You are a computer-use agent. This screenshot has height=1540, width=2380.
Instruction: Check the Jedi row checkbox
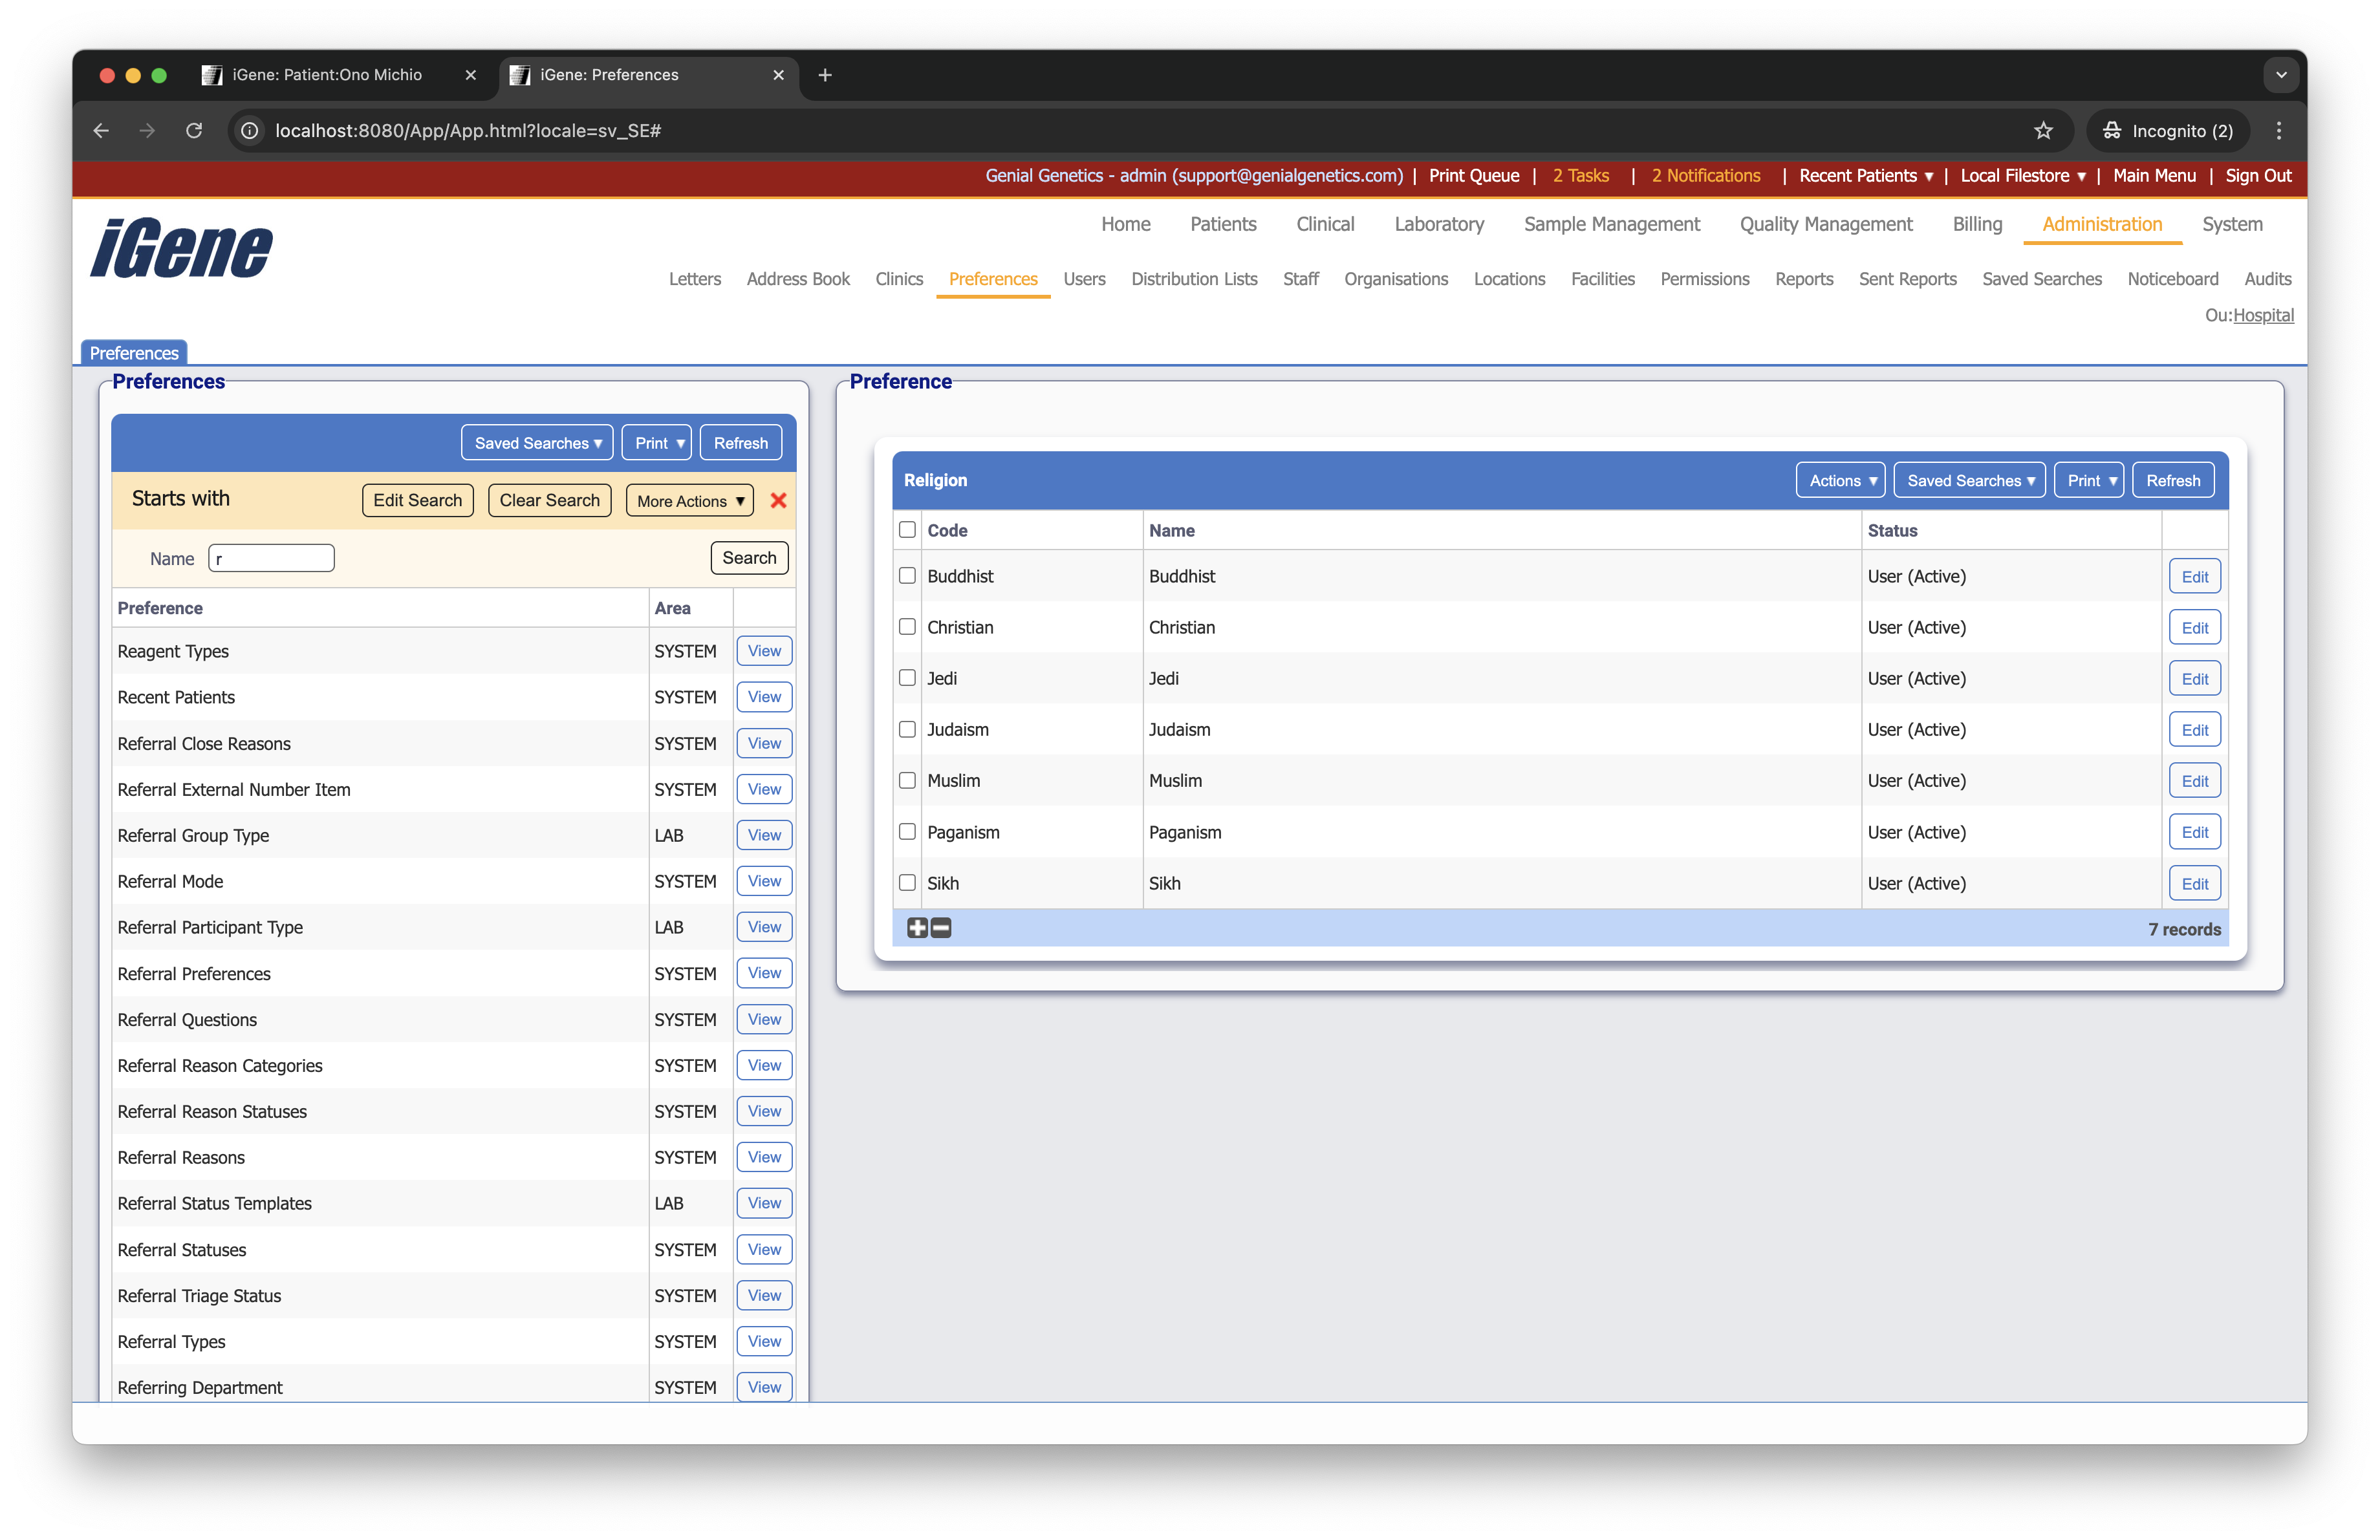click(907, 678)
